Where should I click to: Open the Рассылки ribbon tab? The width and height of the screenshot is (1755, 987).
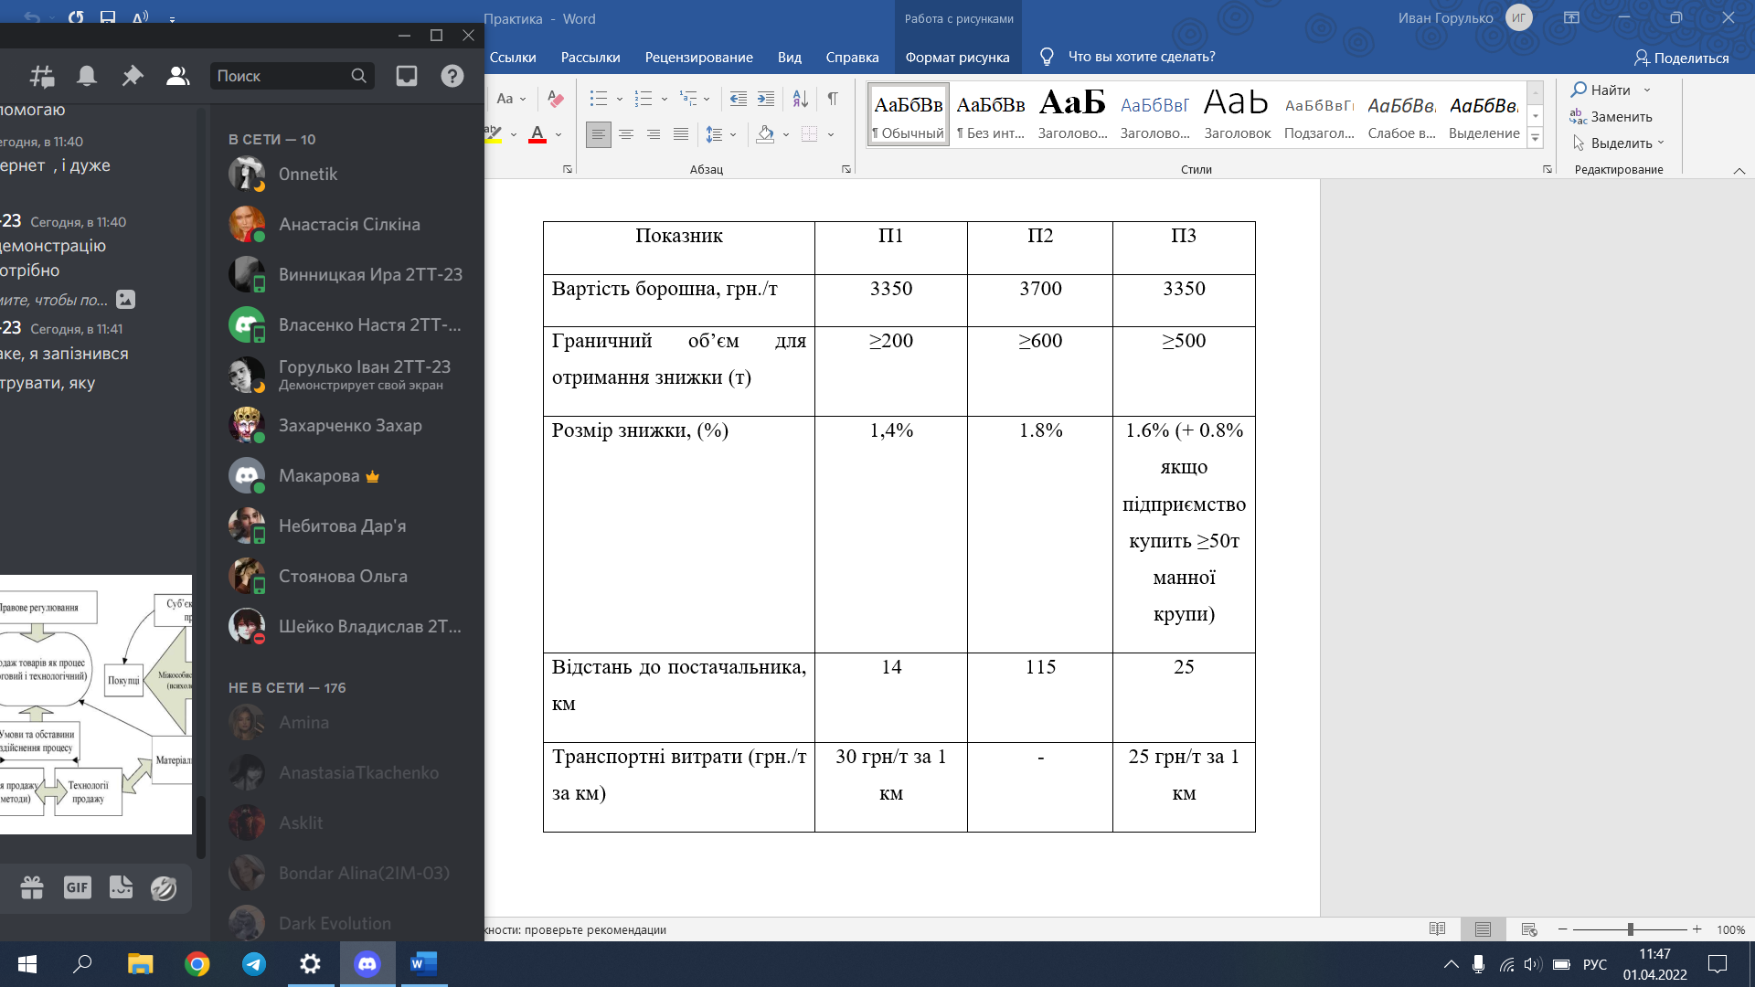coord(590,57)
